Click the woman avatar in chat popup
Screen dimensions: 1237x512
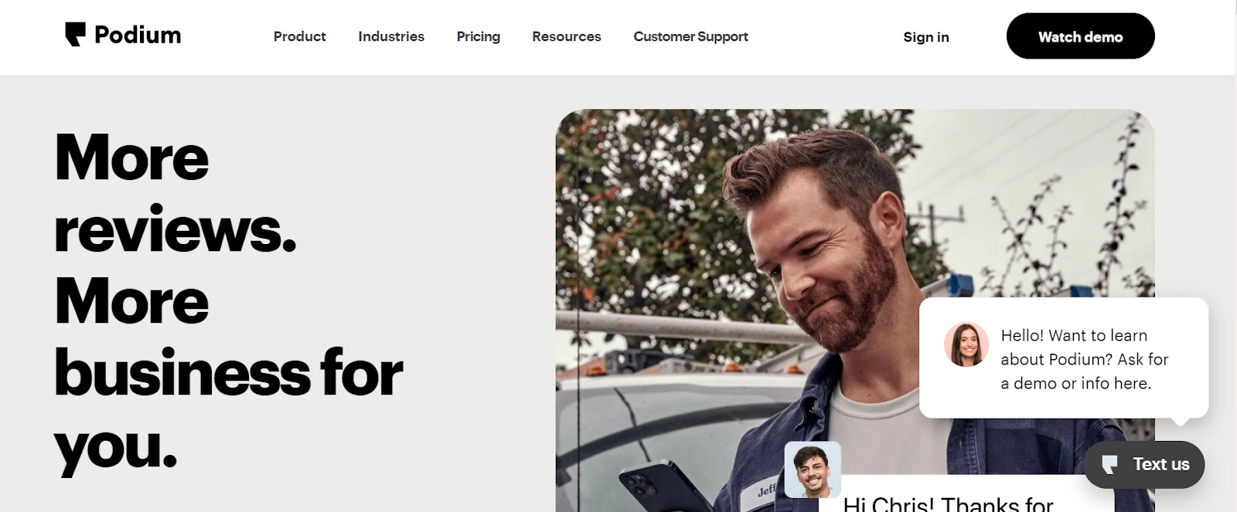pyautogui.click(x=966, y=344)
